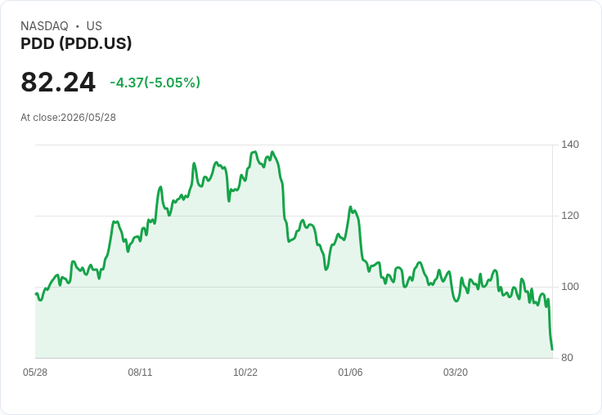Image resolution: width=602 pixels, height=415 pixels.
Task: Click the 80 y-axis price label
Action: coord(567,358)
